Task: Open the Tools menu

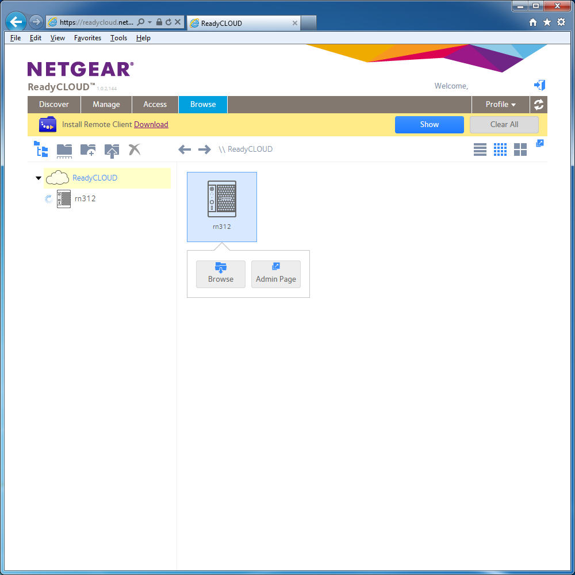Action: point(119,38)
